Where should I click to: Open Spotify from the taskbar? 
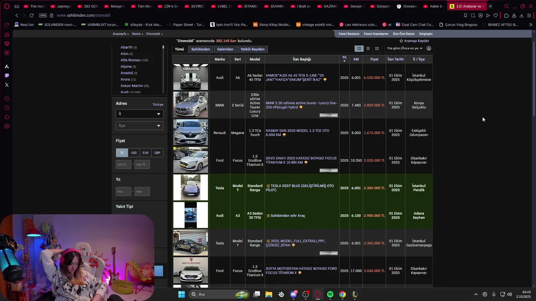(x=330, y=294)
